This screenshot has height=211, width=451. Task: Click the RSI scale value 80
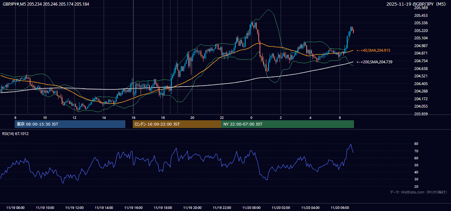416,144
